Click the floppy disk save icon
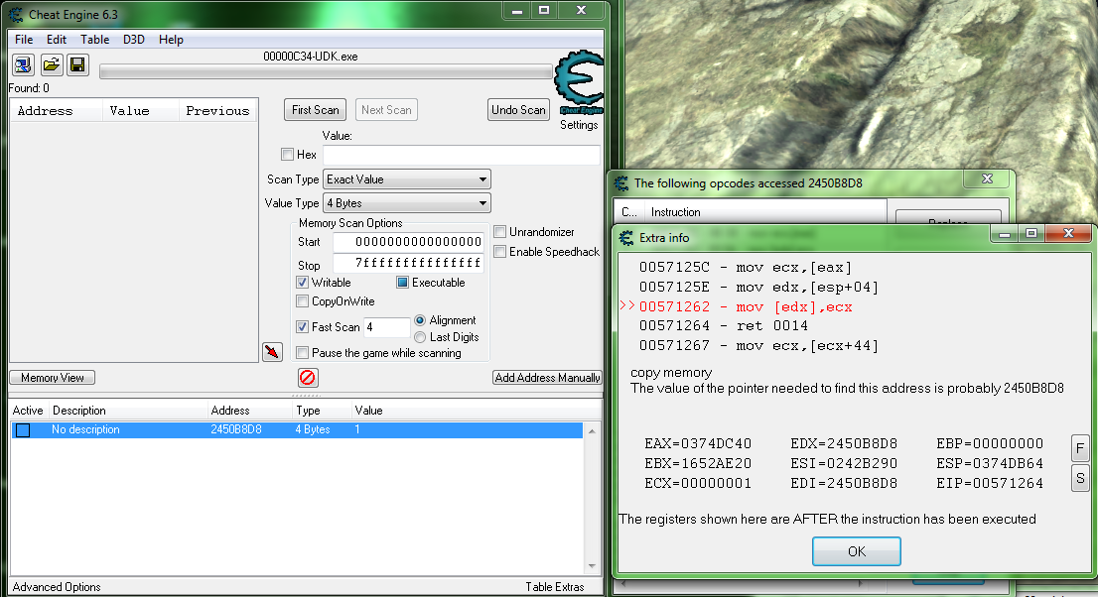 click(77, 65)
